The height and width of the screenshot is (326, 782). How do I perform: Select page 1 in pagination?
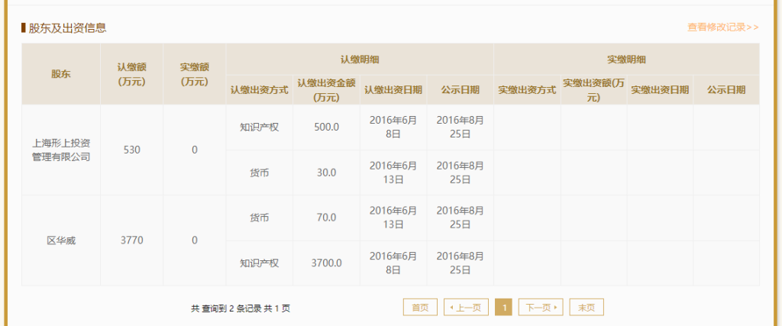[x=503, y=308]
